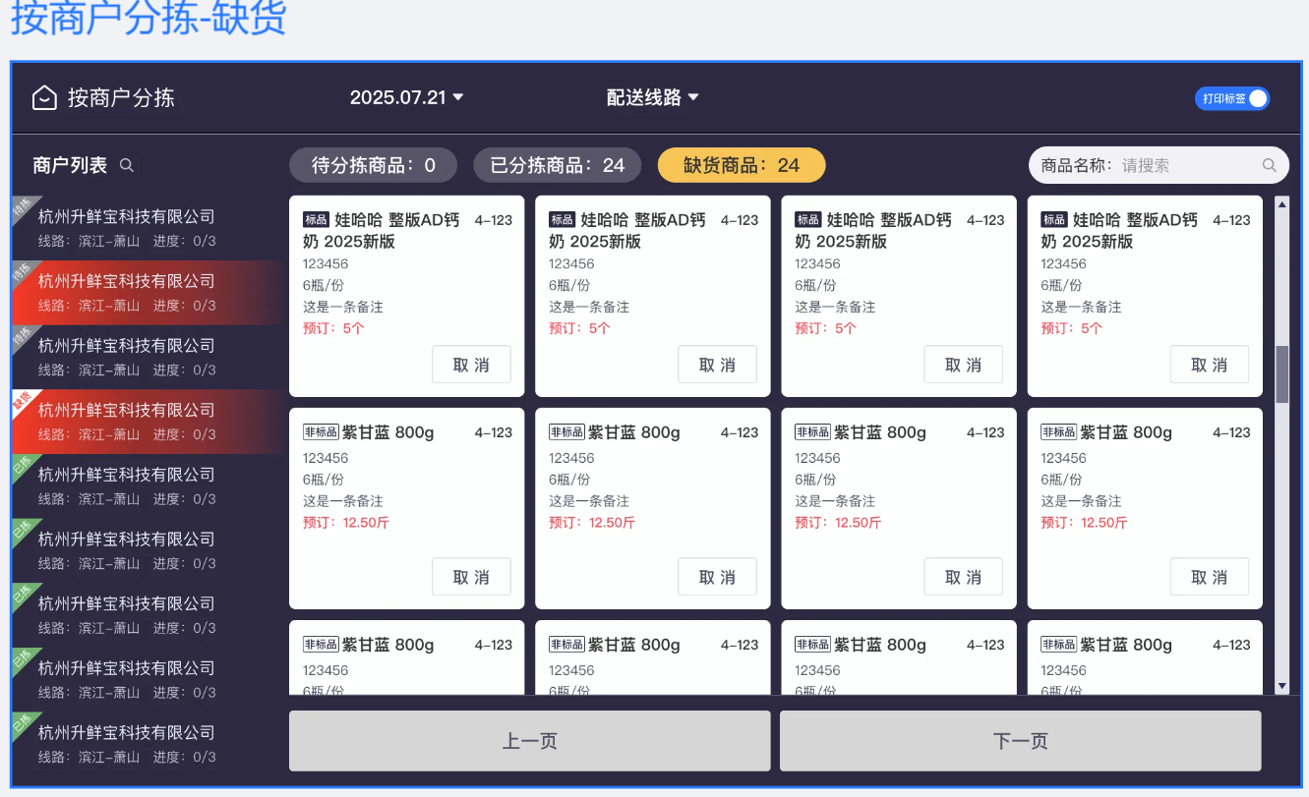The height and width of the screenshot is (797, 1309).
Task: Click the scrollbar down arrow
Action: pyautogui.click(x=1281, y=686)
